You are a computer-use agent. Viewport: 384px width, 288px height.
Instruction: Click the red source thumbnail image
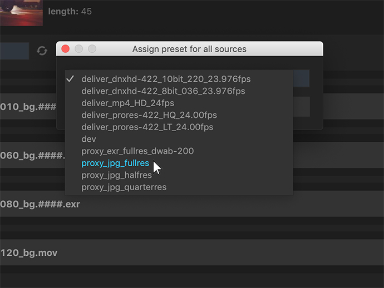click(21, 12)
